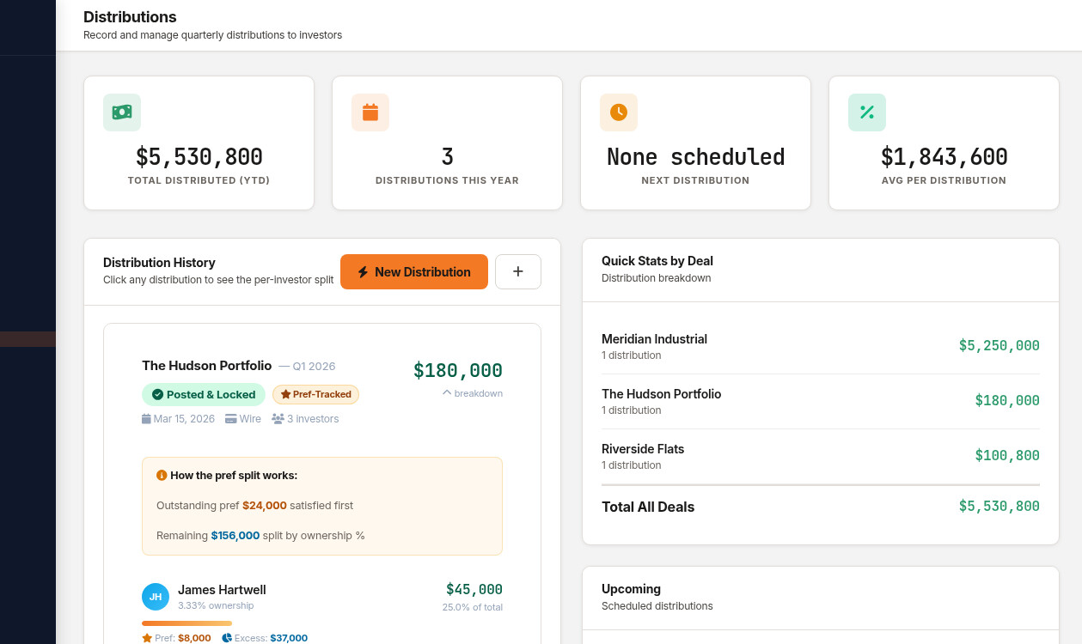Click the percent icon above Avg Per Distribution
Viewport: 1082px width, 644px height.
tap(866, 112)
